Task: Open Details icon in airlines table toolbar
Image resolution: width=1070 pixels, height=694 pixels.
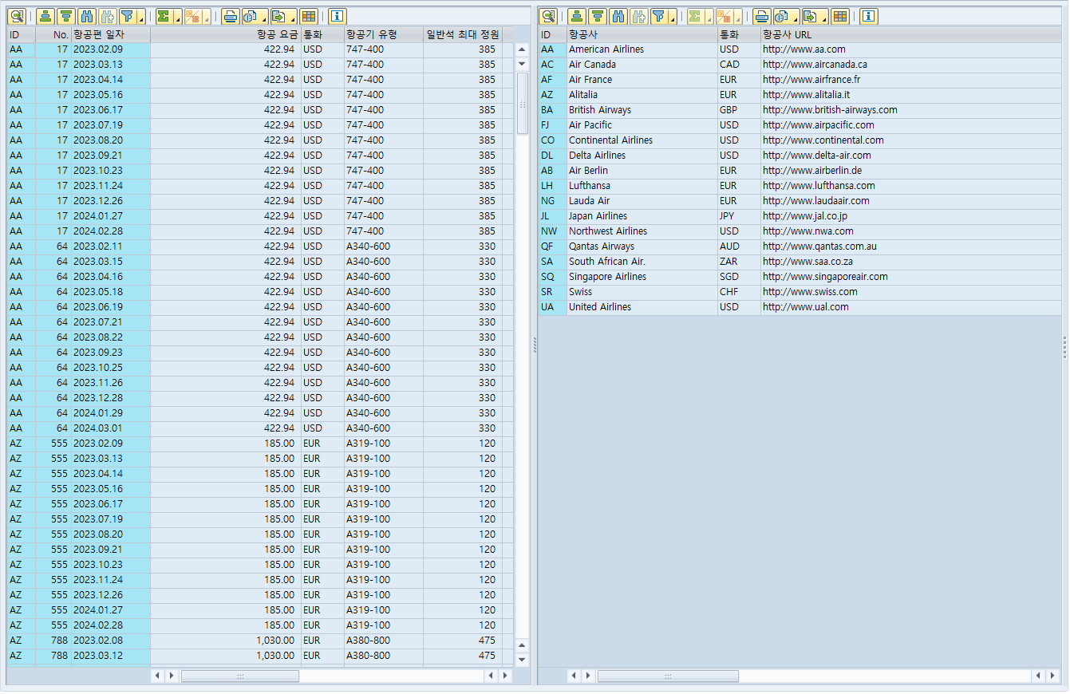Action: 548,16
